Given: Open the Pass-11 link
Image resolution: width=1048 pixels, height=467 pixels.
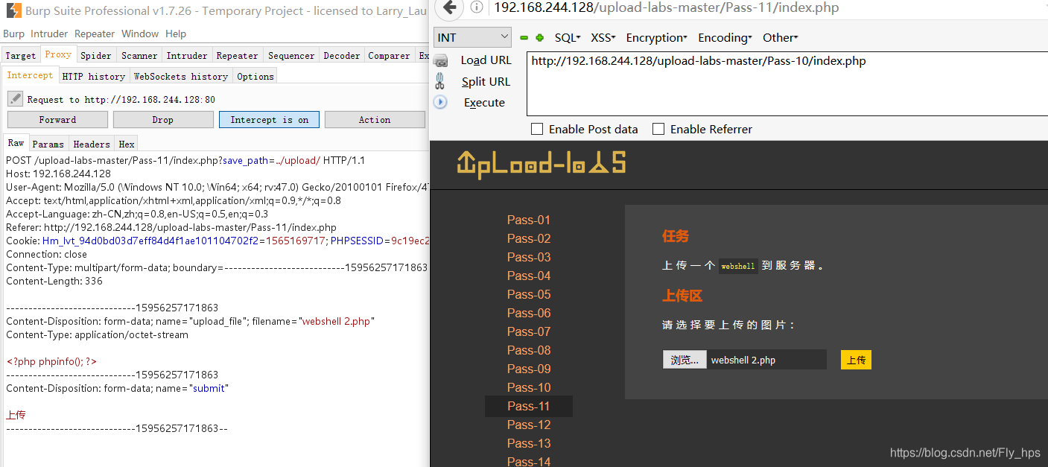Looking at the screenshot, I should click(x=529, y=406).
